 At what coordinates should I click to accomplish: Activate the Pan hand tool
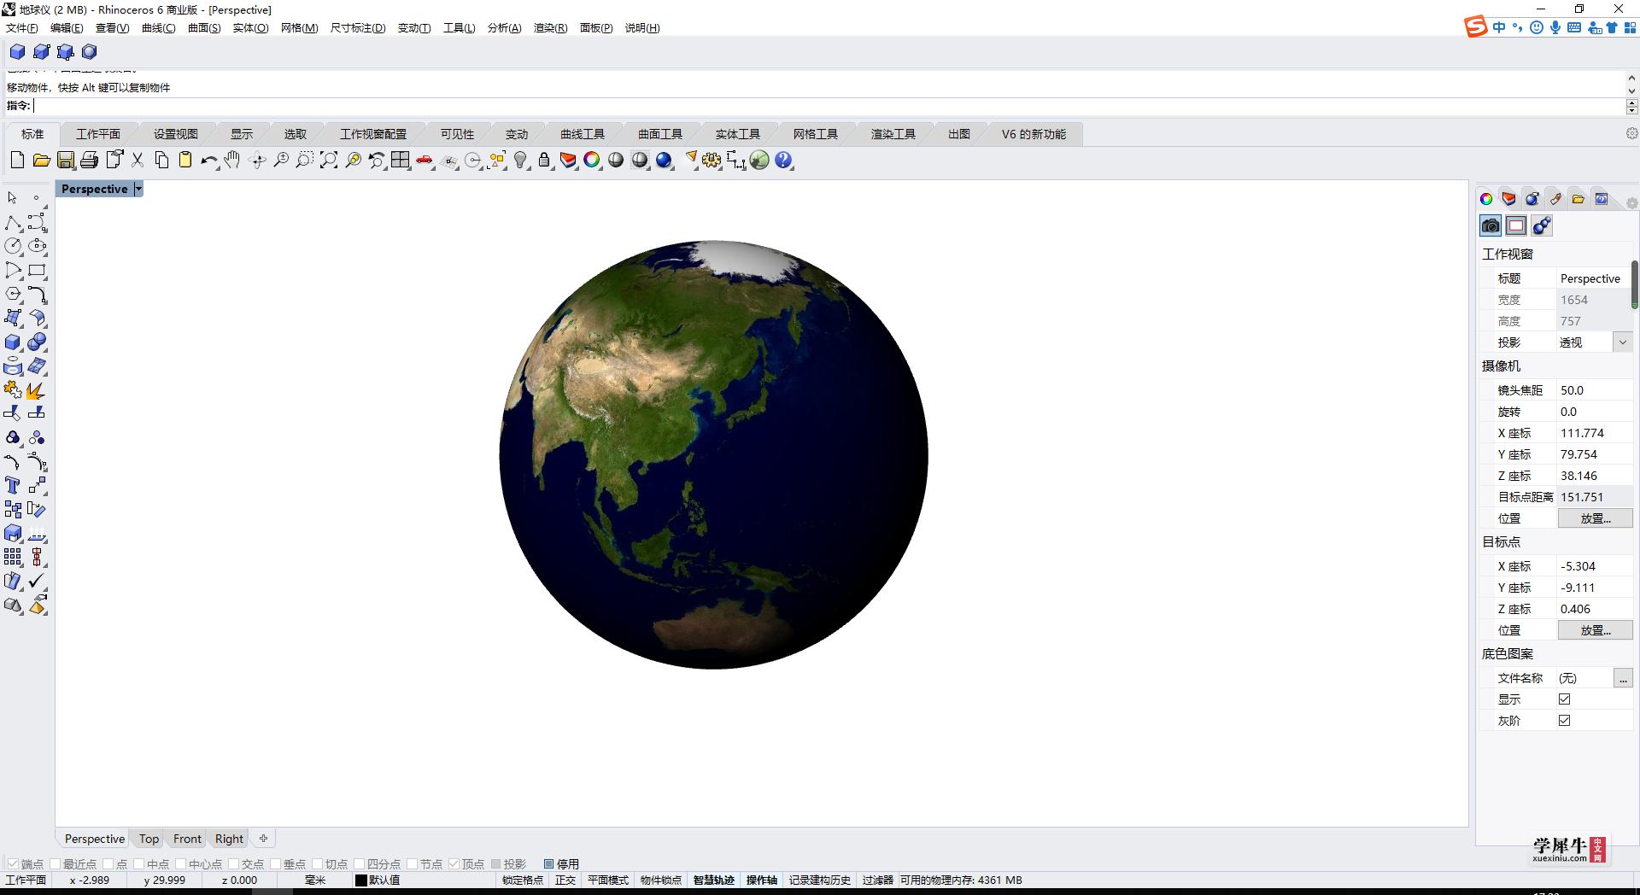[233, 160]
